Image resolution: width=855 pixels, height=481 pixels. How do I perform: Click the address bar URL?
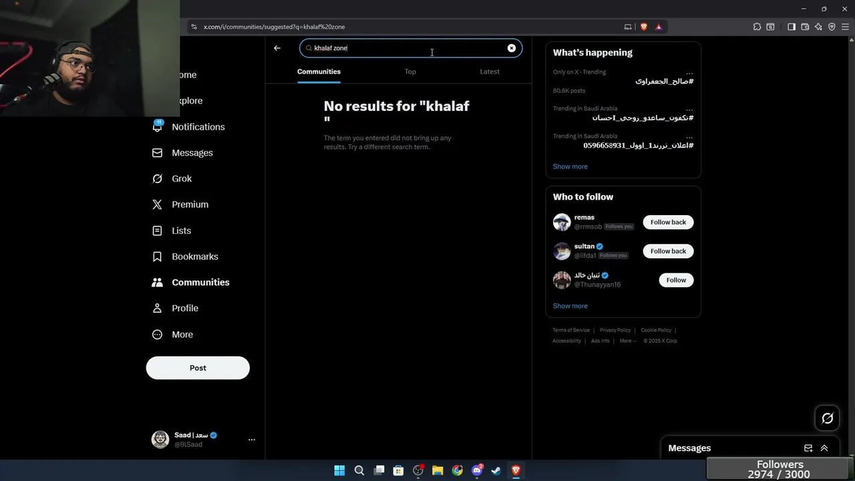point(275,27)
